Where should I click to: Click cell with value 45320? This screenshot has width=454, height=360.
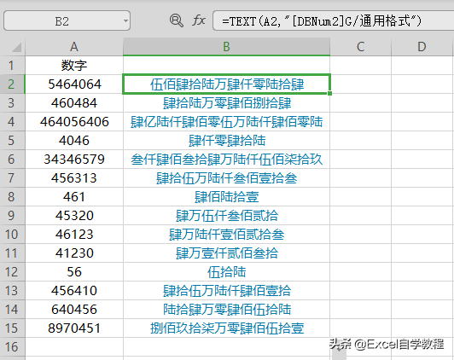point(74,216)
